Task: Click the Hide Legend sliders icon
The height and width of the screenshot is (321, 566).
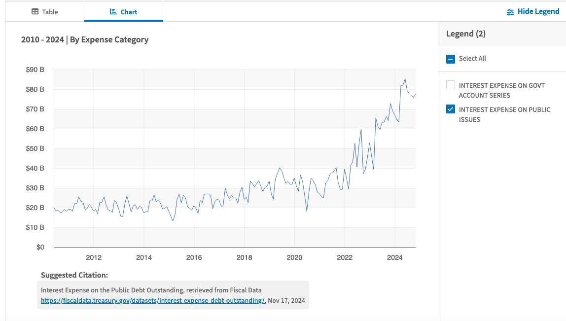Action: click(510, 12)
